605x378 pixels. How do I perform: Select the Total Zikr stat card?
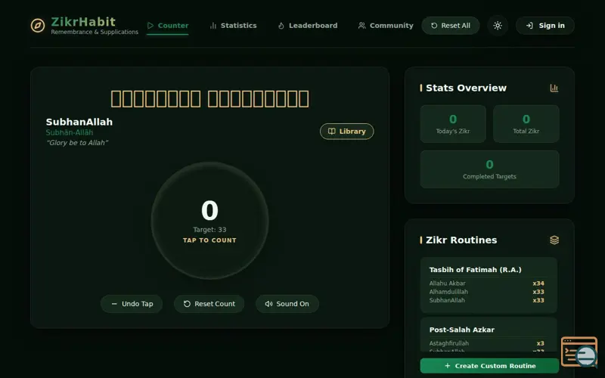click(526, 124)
